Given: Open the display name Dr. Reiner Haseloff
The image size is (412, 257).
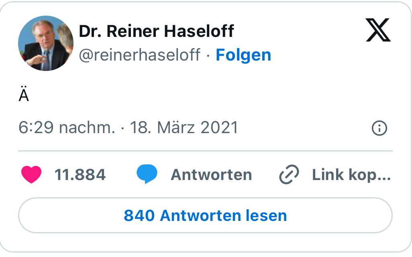Looking at the screenshot, I should (156, 31).
